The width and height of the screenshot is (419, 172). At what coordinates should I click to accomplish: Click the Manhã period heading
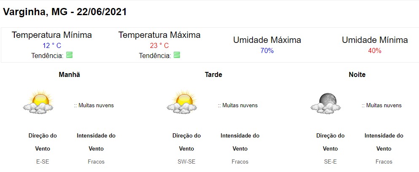69,75
